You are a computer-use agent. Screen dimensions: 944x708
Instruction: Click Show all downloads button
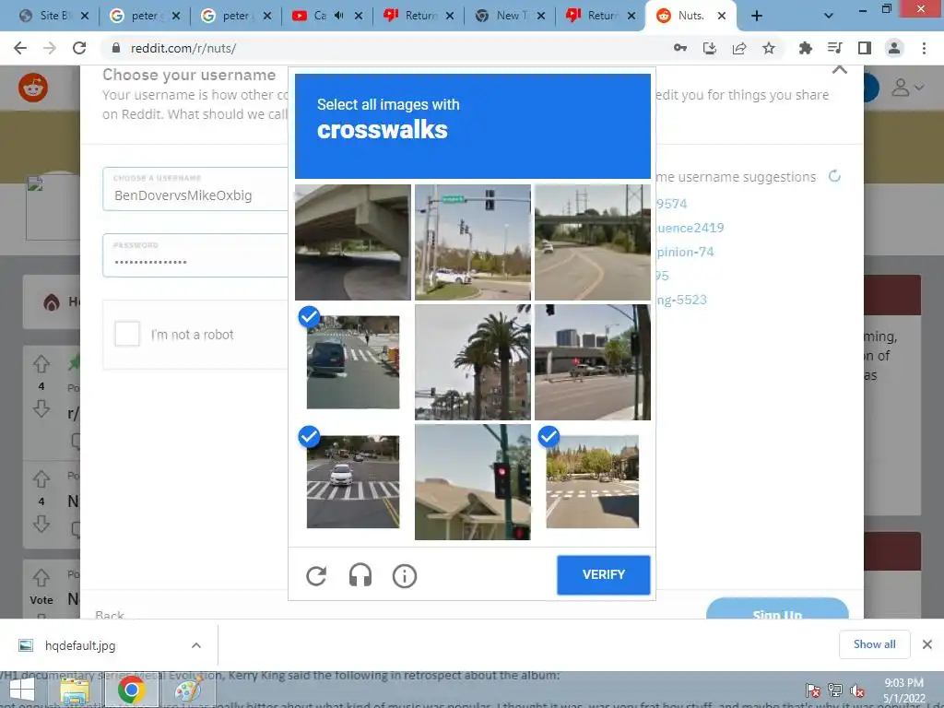tap(874, 644)
